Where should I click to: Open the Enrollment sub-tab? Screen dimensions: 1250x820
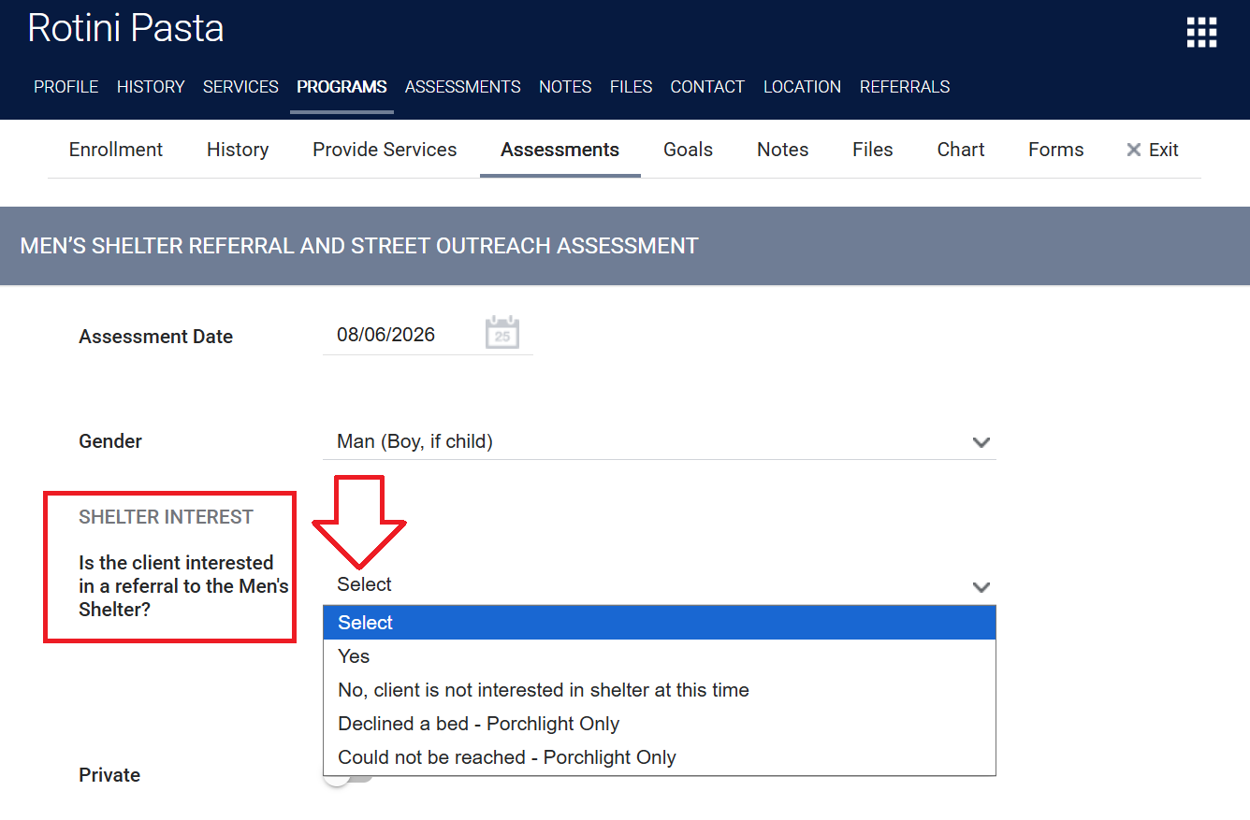click(116, 150)
